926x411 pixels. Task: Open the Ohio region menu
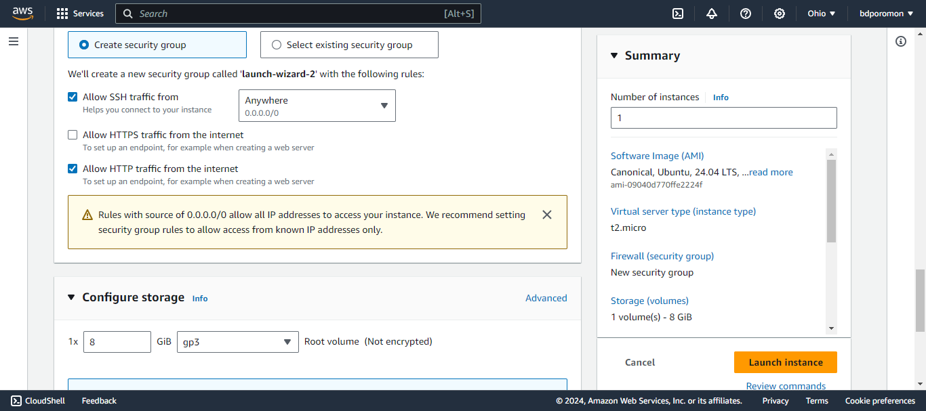[x=822, y=14]
